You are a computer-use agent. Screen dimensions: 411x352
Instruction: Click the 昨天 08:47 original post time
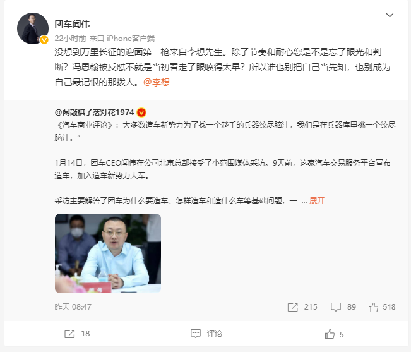tap(73, 307)
